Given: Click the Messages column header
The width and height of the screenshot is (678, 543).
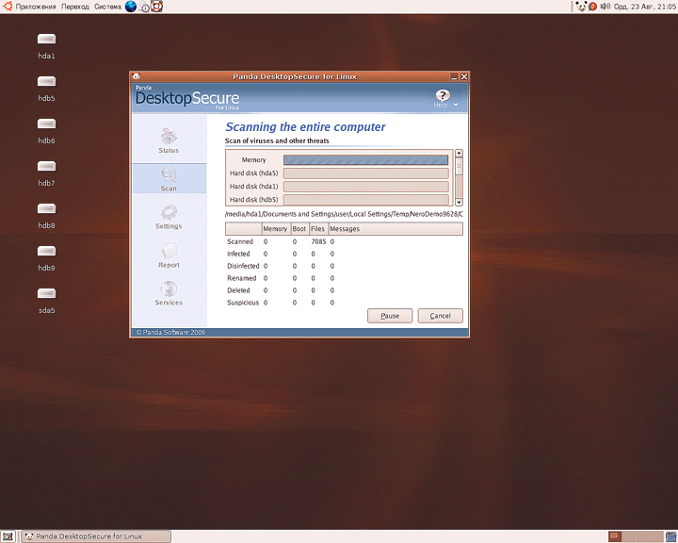Looking at the screenshot, I should click(x=395, y=229).
